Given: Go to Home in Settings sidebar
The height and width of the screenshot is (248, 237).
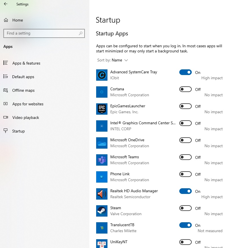Looking at the screenshot, I should tap(18, 20).
